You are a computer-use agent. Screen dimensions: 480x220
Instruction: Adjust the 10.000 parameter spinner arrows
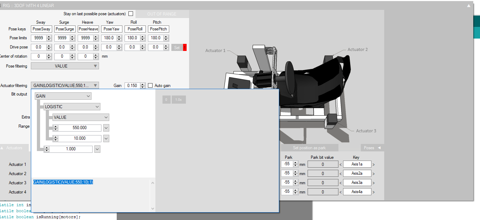pyautogui.click(x=56, y=138)
